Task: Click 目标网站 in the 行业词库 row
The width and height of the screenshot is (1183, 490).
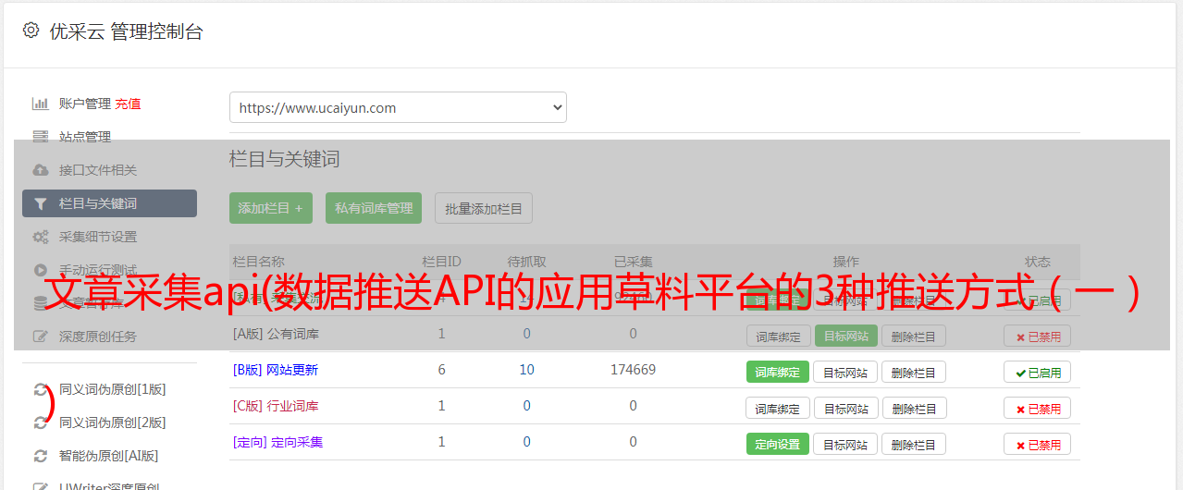Action: click(845, 409)
